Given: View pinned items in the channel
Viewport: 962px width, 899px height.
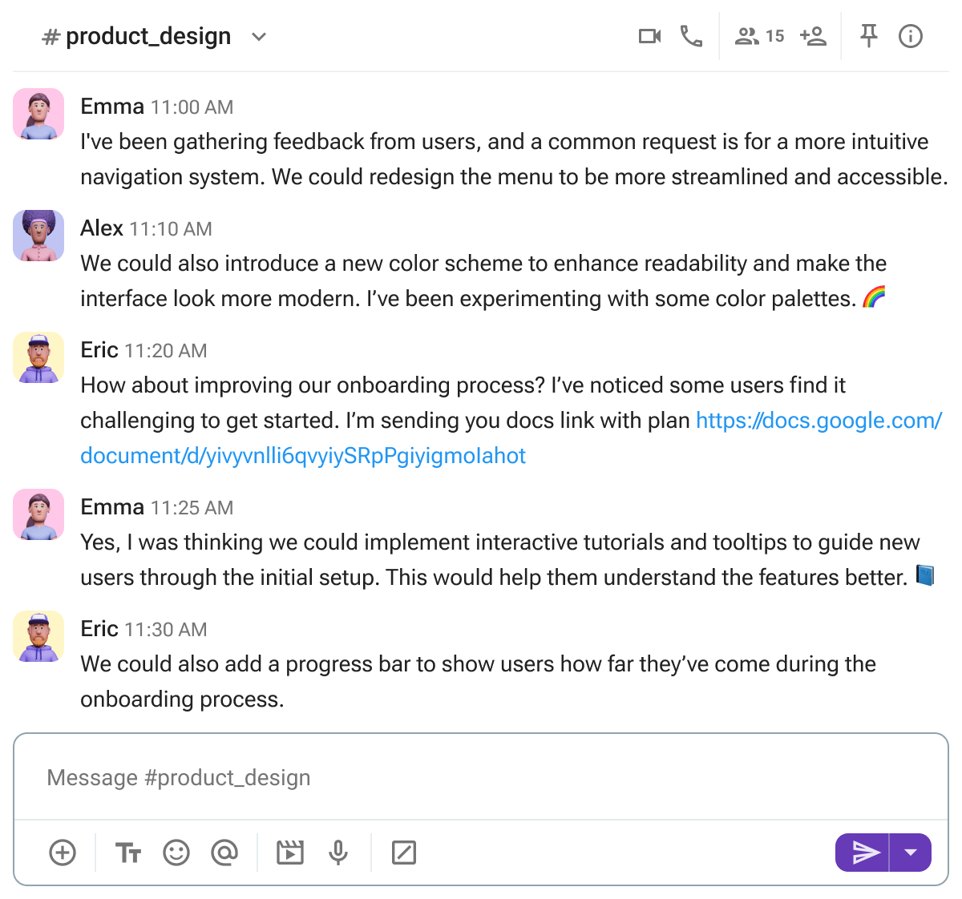Looking at the screenshot, I should click(868, 35).
